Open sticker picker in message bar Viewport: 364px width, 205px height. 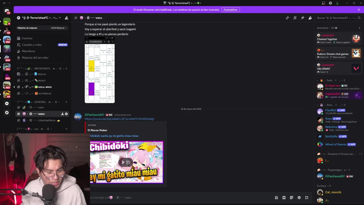click(x=291, y=198)
